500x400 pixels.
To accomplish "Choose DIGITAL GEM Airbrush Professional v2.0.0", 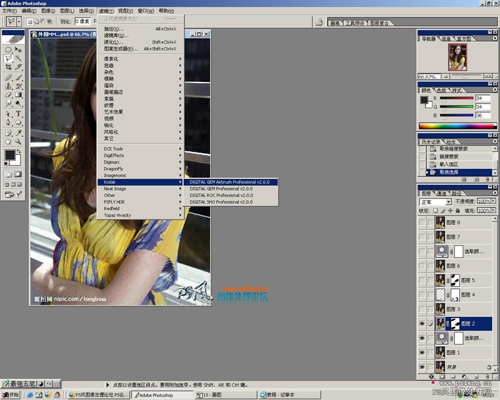I will click(x=230, y=182).
